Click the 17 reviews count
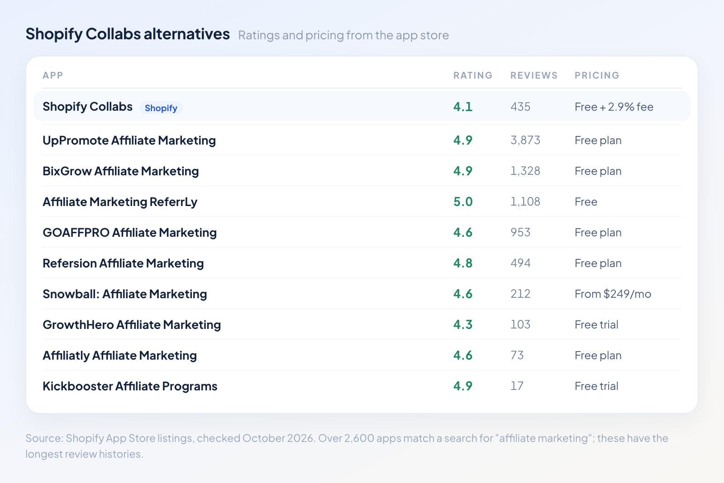Image resolution: width=724 pixels, height=483 pixels. pos(517,386)
